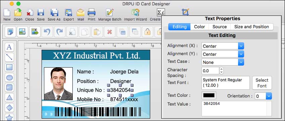Cut the selection with the scissors icon

[72, 32]
